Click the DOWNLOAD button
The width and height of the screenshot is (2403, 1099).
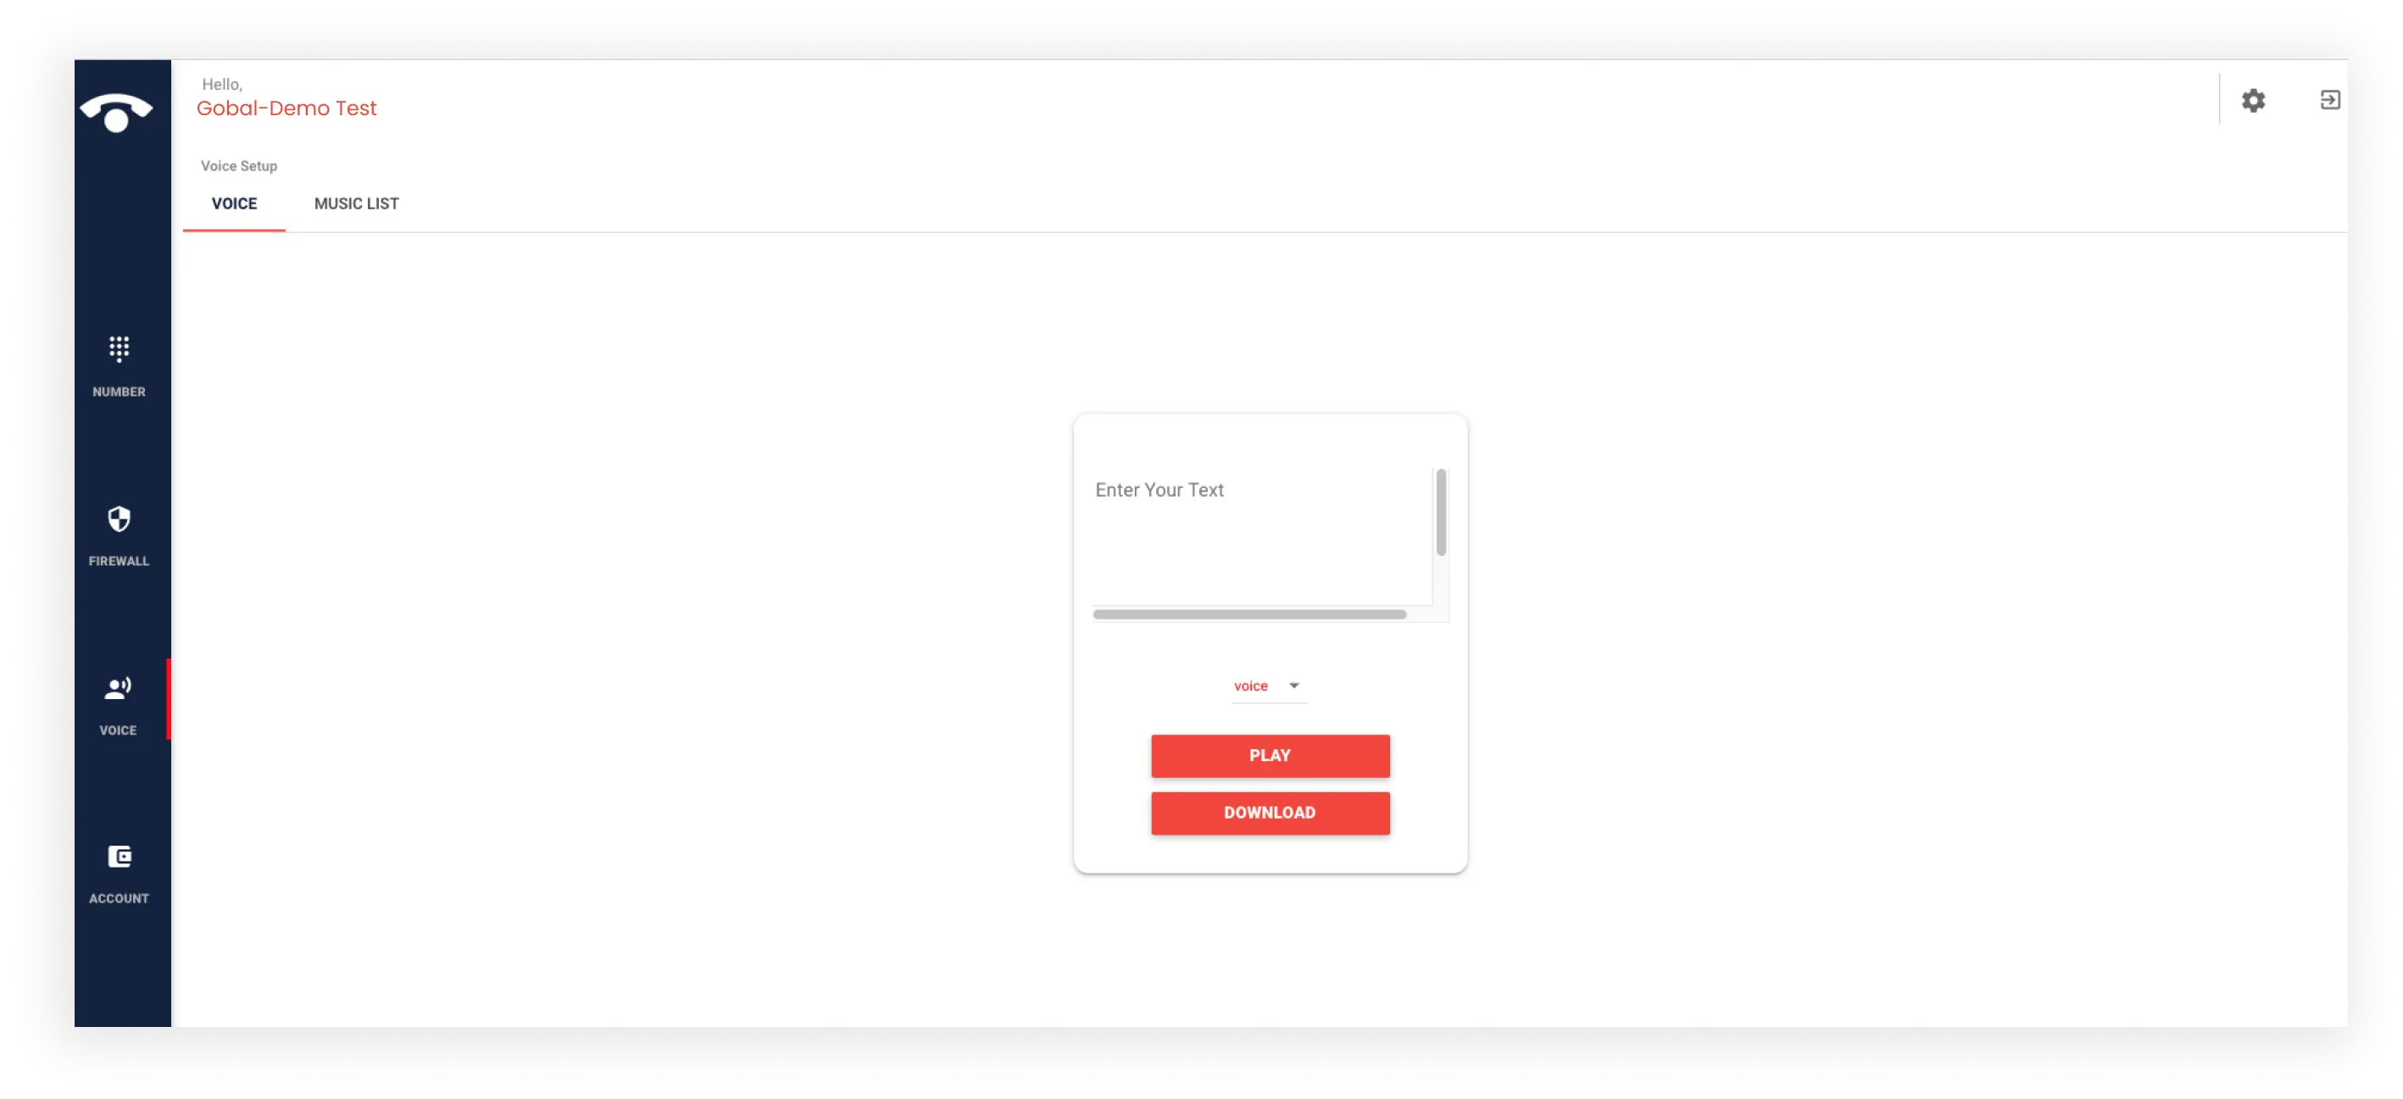click(1269, 813)
